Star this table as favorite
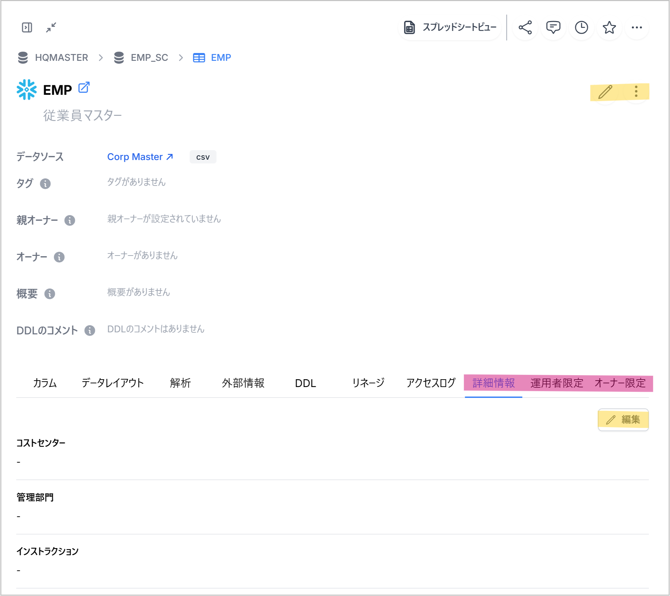The width and height of the screenshot is (670, 596). point(609,28)
